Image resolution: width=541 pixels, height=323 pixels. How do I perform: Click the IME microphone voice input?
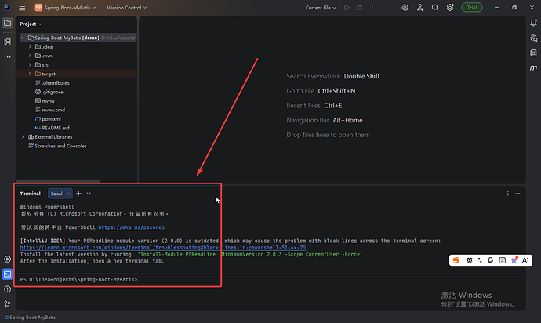(490, 260)
